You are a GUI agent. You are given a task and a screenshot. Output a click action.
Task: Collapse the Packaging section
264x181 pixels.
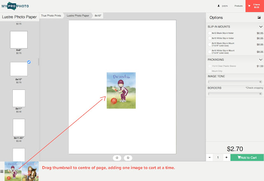(261, 60)
